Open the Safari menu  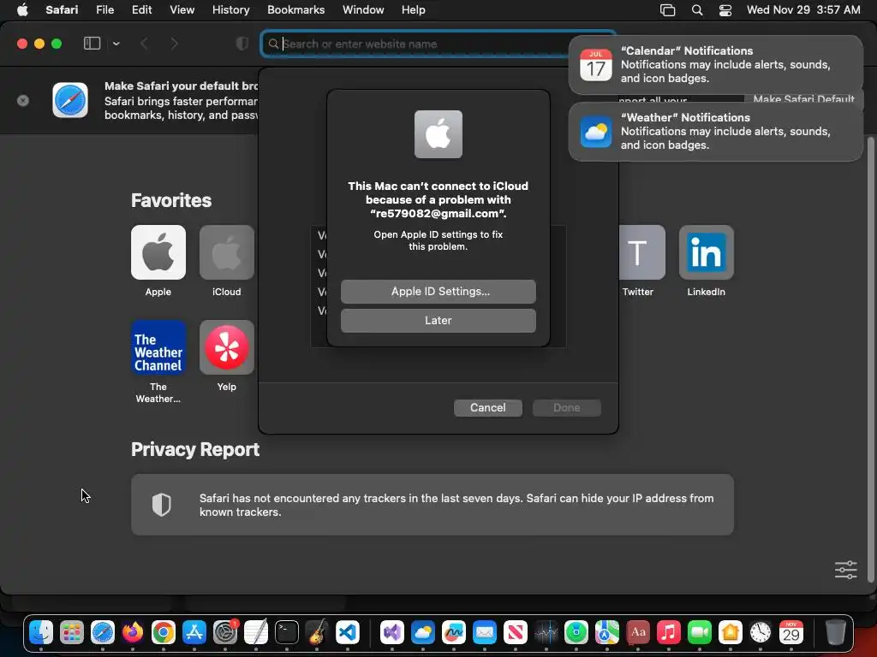[62, 9]
